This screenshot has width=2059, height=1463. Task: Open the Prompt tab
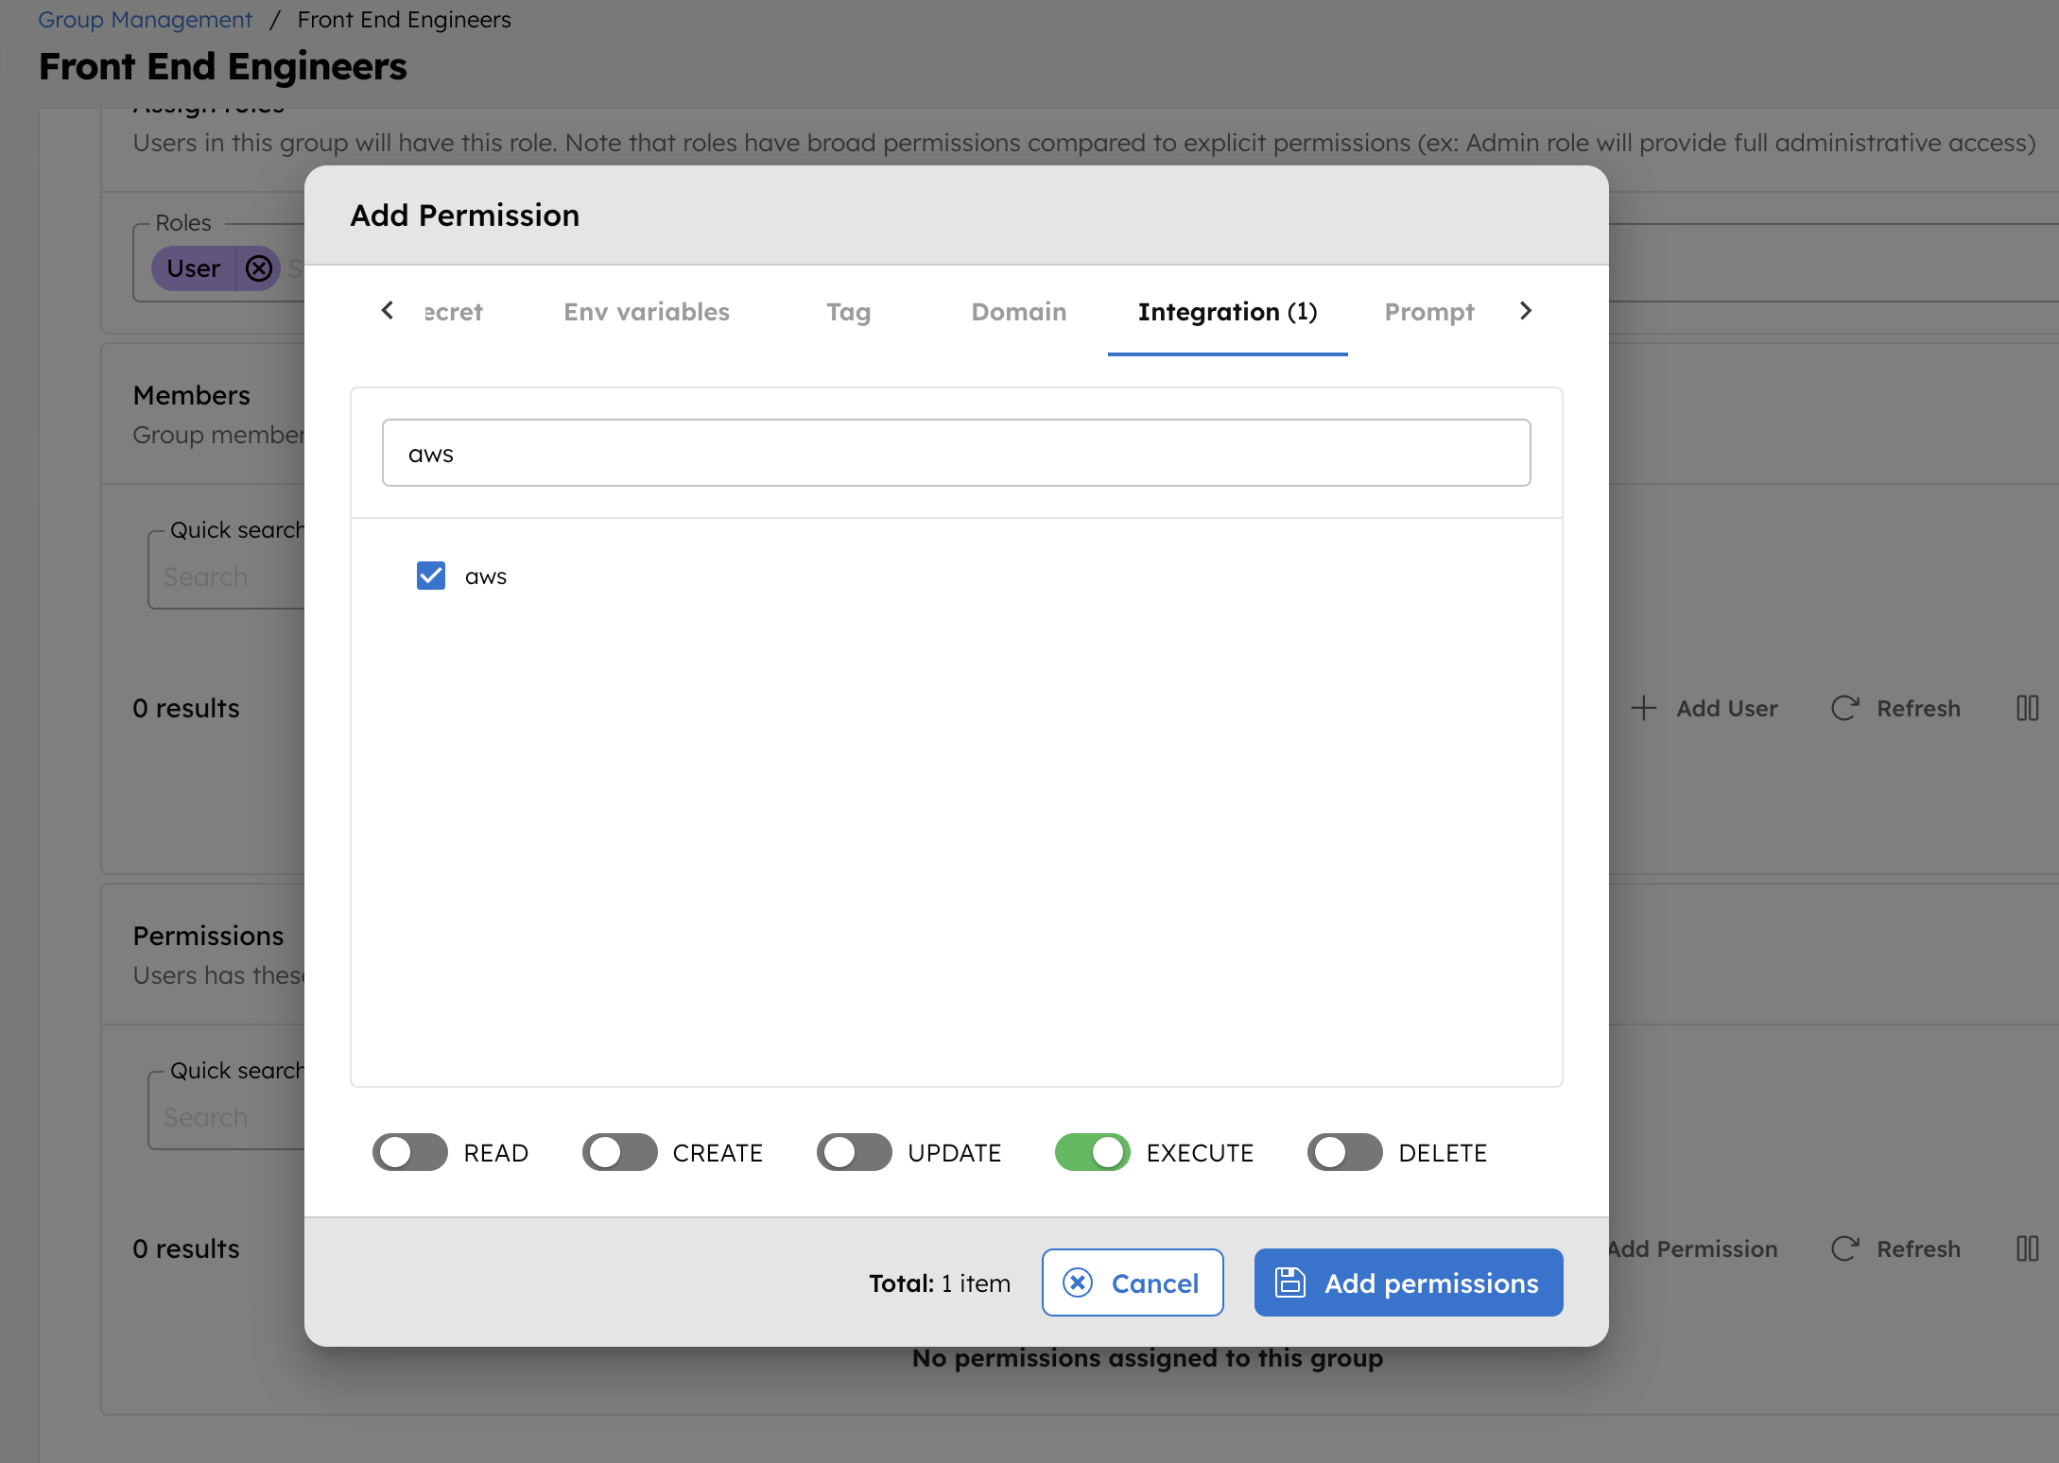[x=1427, y=312]
